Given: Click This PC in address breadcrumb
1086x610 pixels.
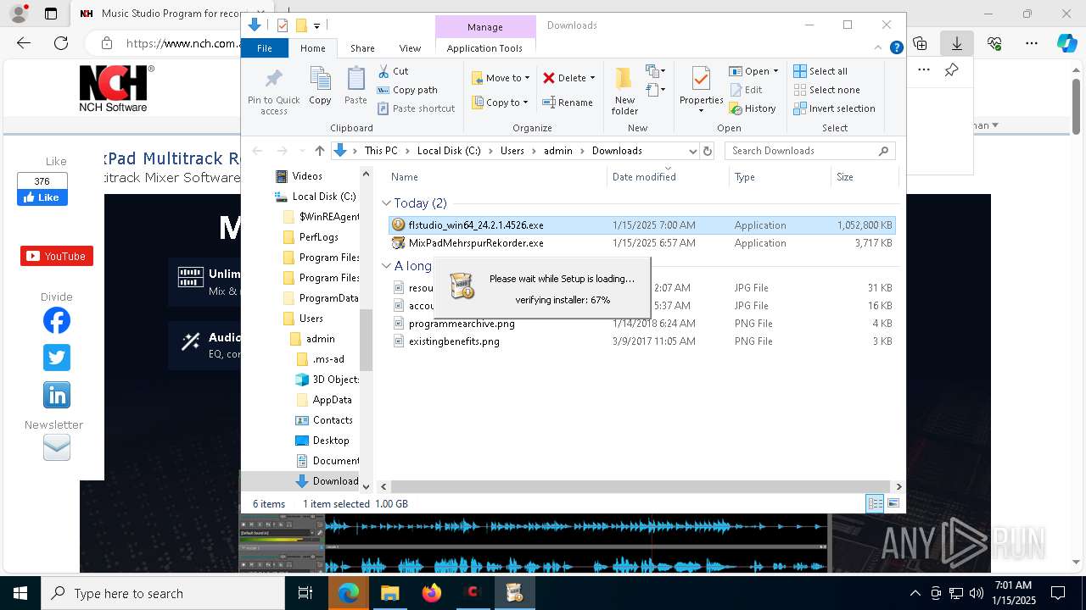Looking at the screenshot, I should coord(381,151).
